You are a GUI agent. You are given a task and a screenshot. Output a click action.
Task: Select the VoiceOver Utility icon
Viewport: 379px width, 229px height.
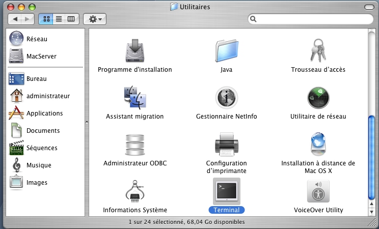[x=318, y=191]
